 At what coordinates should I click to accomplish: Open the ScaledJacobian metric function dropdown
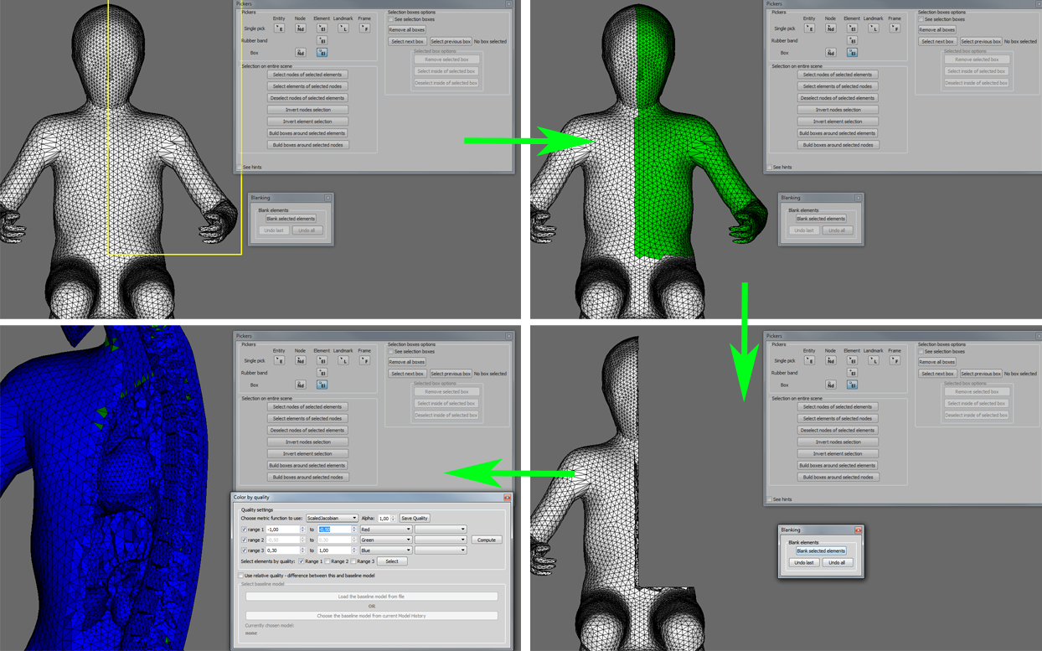332,519
